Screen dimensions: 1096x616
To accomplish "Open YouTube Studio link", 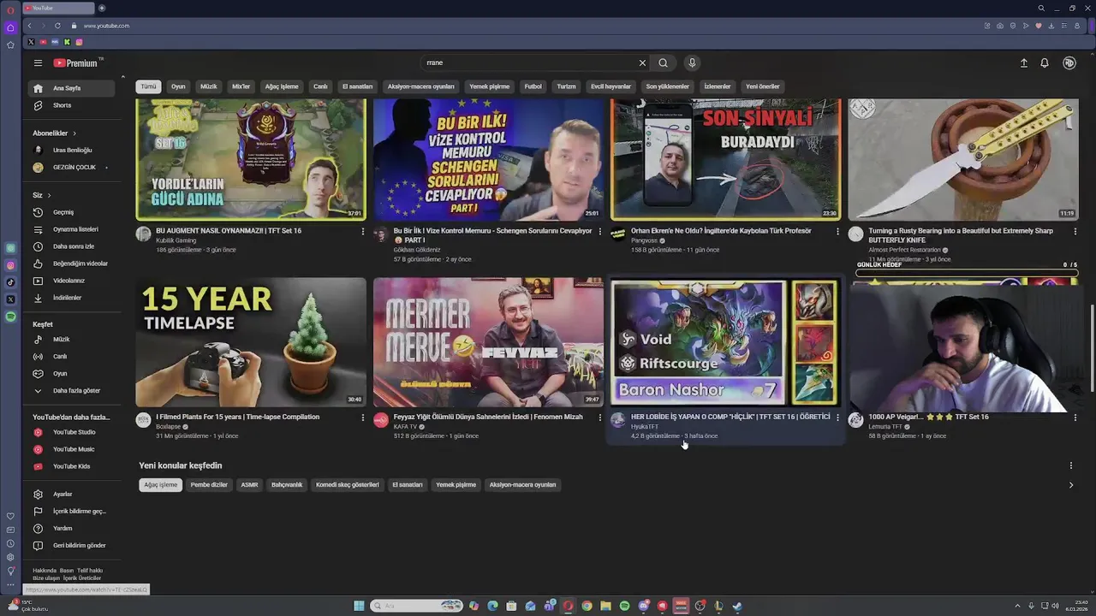I will 70,432.
